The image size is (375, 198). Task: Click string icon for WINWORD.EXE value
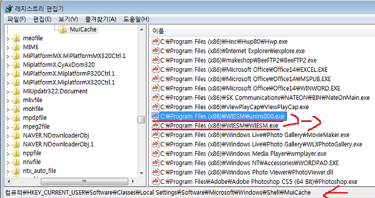155,88
